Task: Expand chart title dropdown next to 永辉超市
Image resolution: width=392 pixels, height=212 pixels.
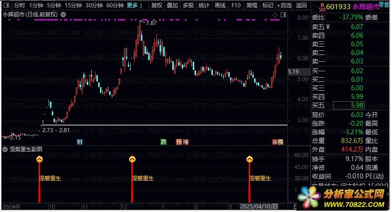Action: click(63, 15)
